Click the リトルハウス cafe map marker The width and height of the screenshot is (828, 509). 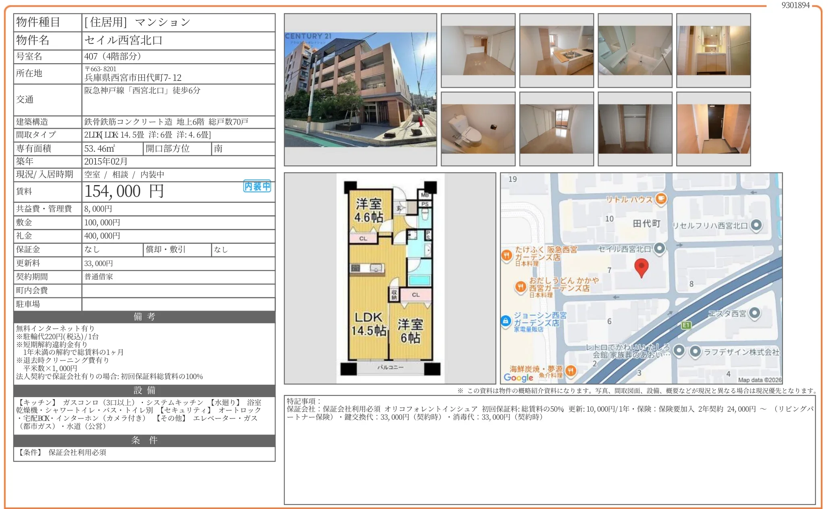pyautogui.click(x=661, y=198)
